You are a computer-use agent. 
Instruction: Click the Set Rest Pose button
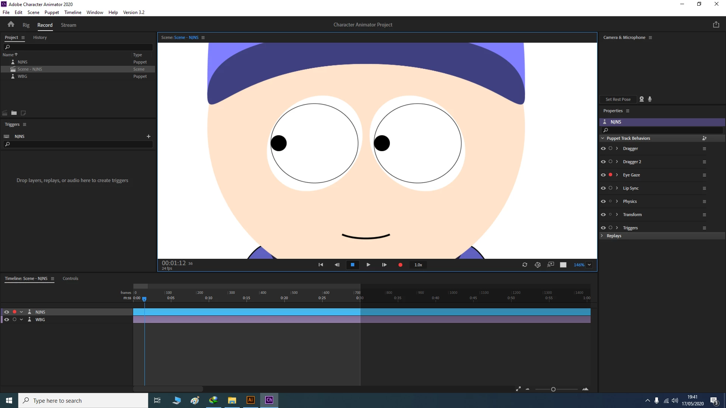[618, 99]
